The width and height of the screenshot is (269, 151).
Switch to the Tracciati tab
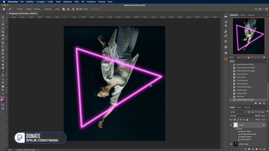coord(247,107)
